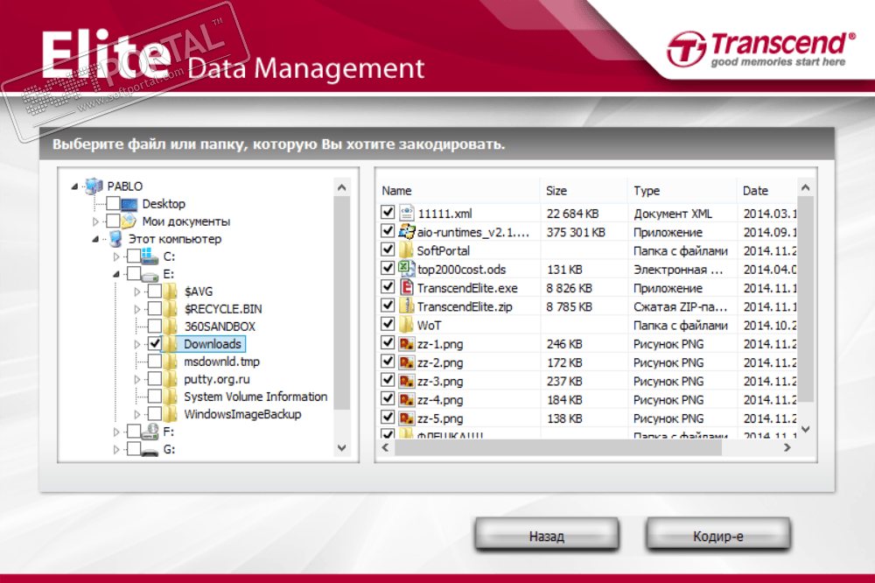Image resolution: width=875 pixels, height=583 pixels.
Task: Click the zz-4.png image icon
Action: tap(407, 399)
